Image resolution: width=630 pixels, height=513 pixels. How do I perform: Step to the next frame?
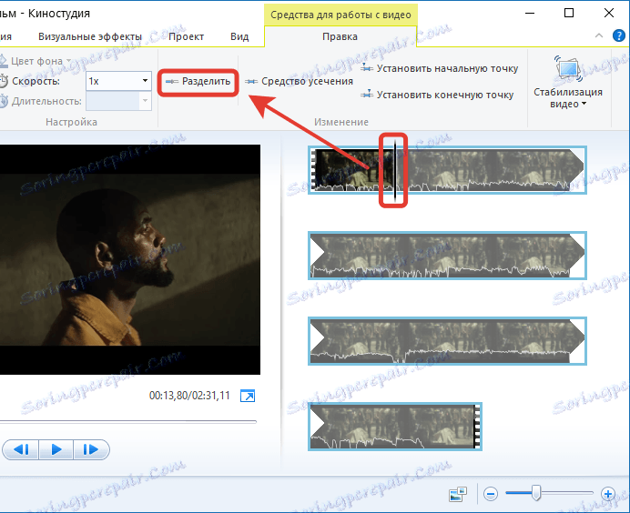click(x=91, y=449)
